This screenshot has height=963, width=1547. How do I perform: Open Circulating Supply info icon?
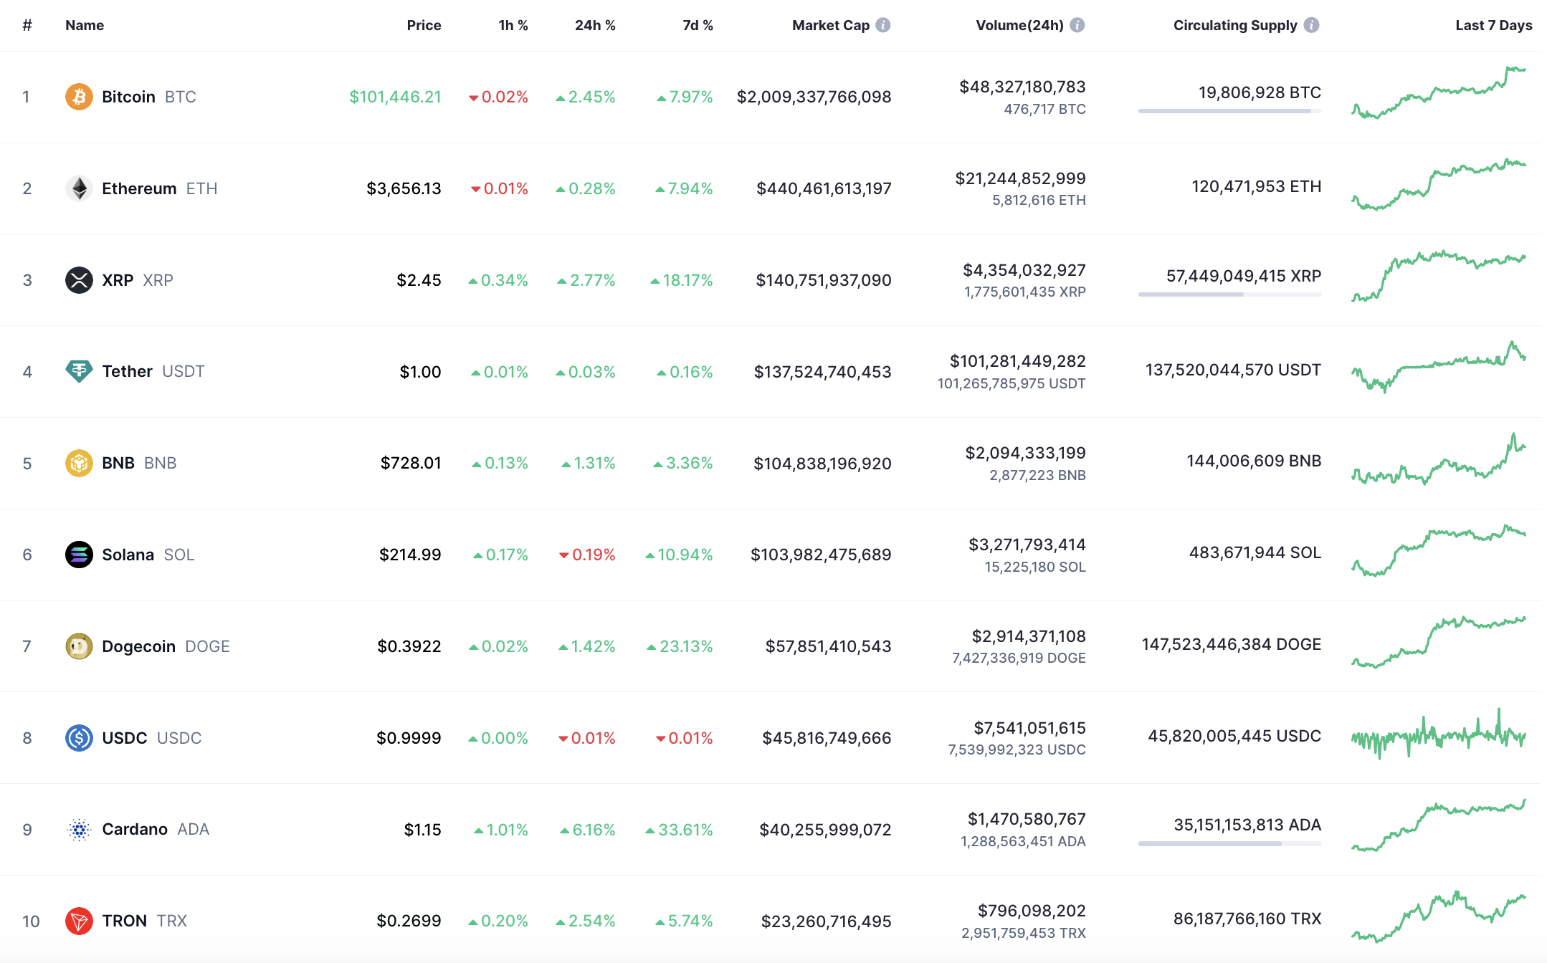coord(1311,25)
